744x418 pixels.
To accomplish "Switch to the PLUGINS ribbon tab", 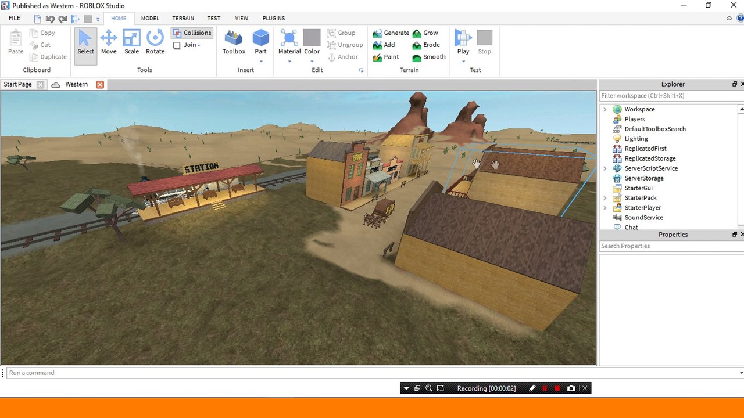I will coord(274,18).
